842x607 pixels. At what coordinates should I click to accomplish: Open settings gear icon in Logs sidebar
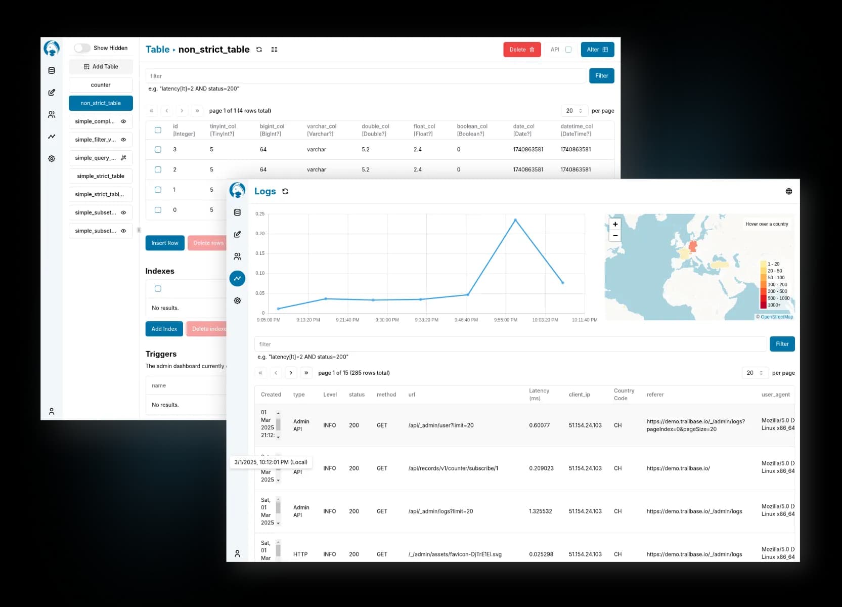[x=237, y=300]
